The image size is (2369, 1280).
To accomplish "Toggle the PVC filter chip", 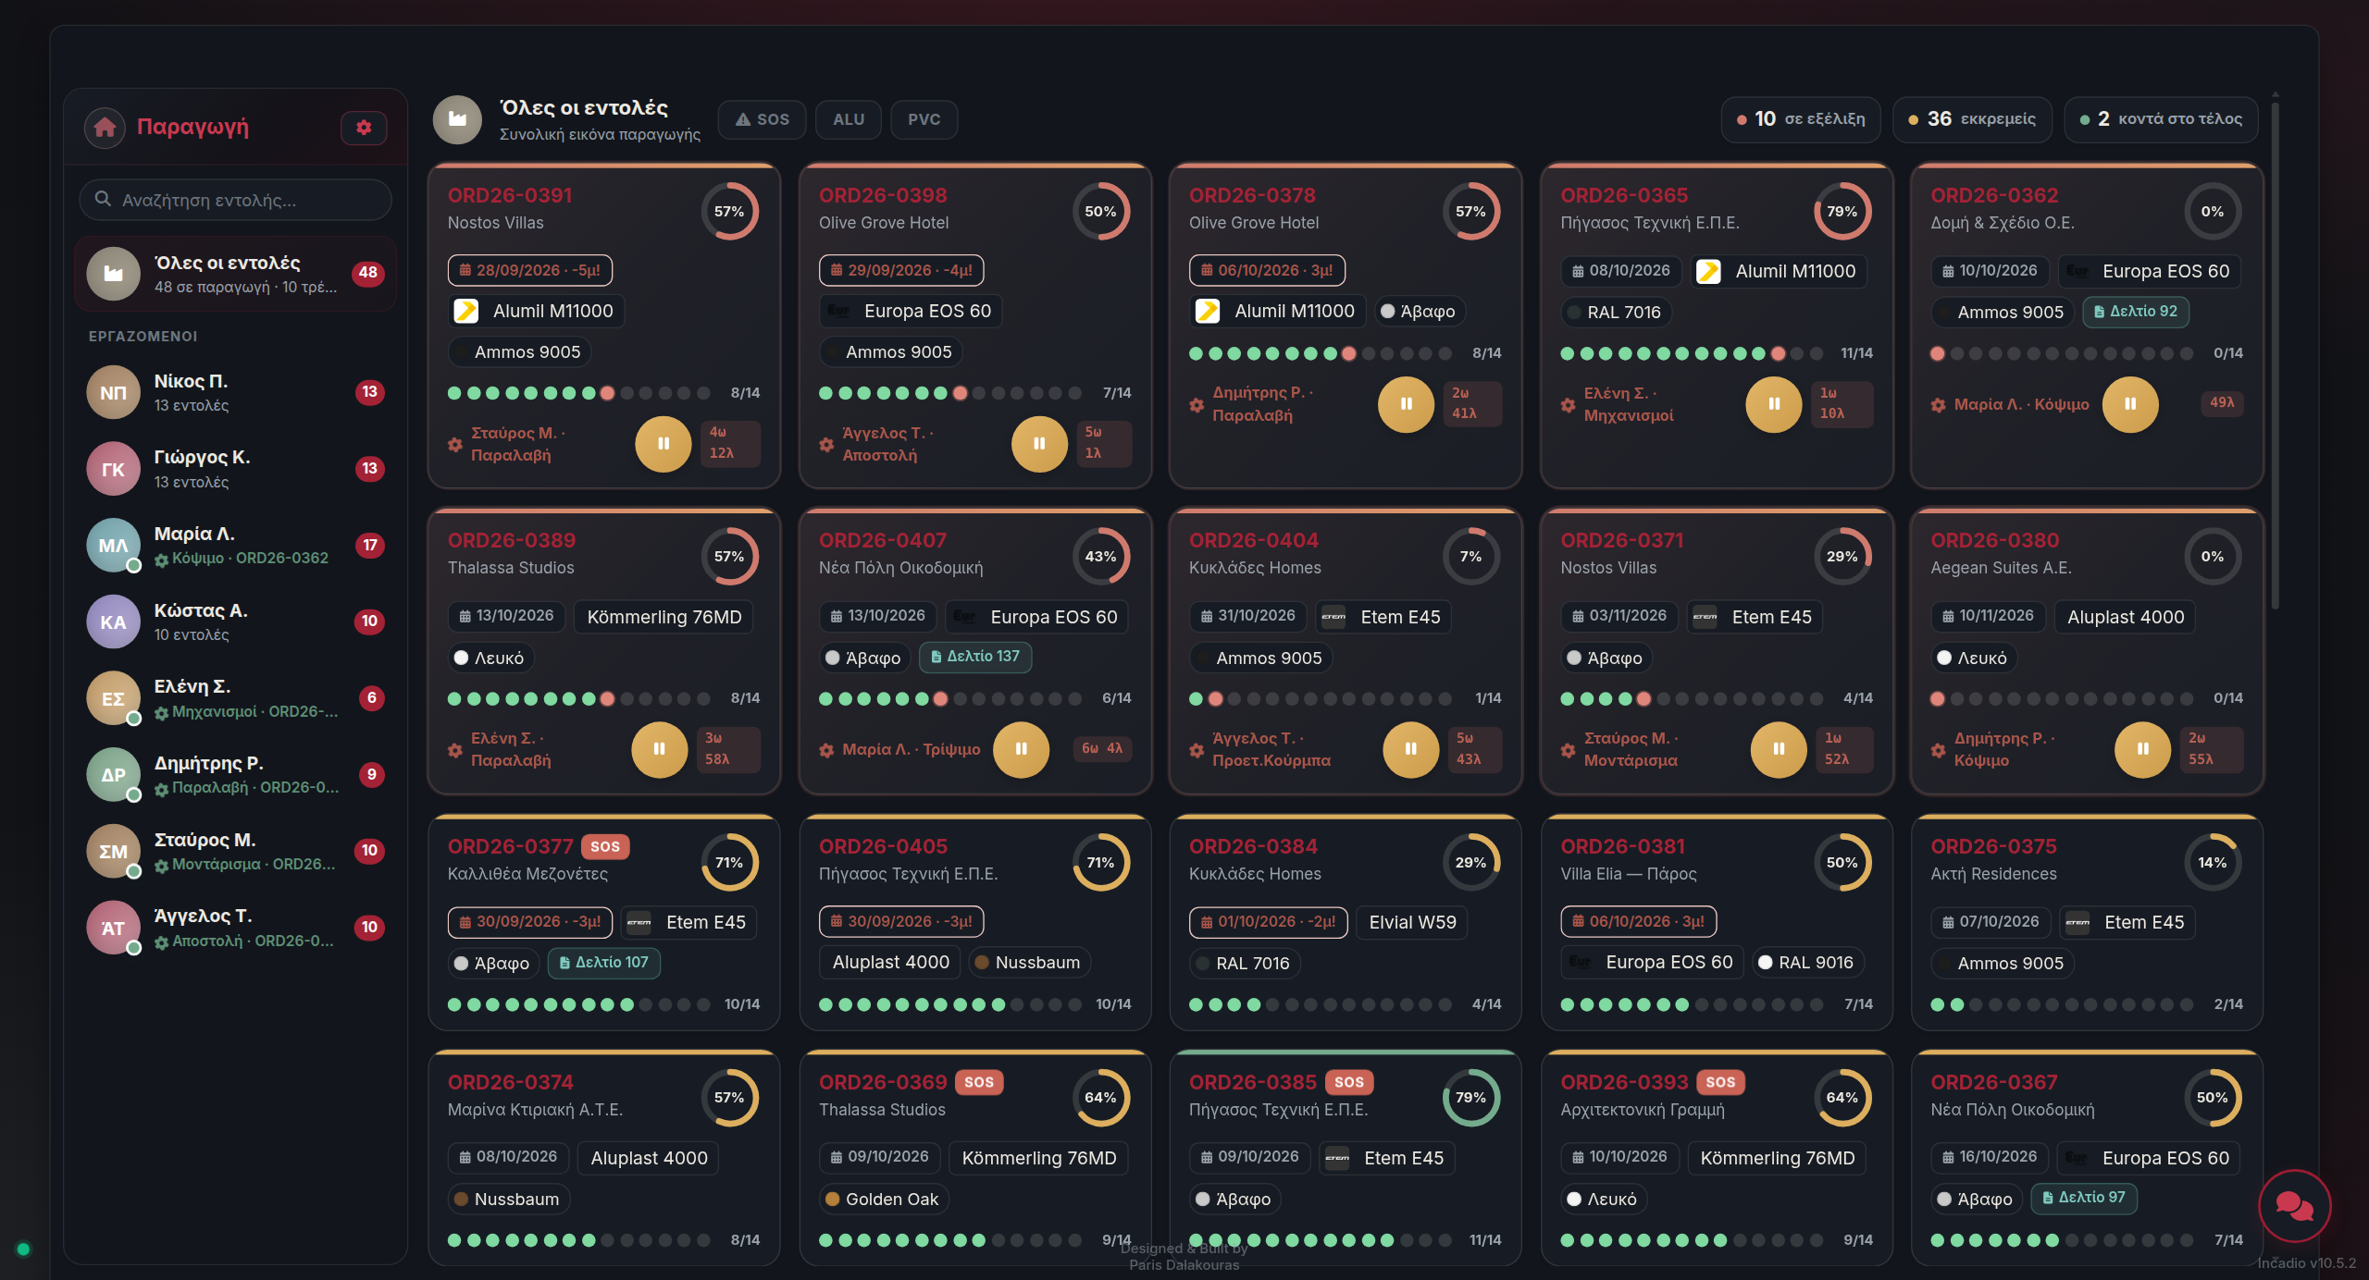I will [924, 119].
